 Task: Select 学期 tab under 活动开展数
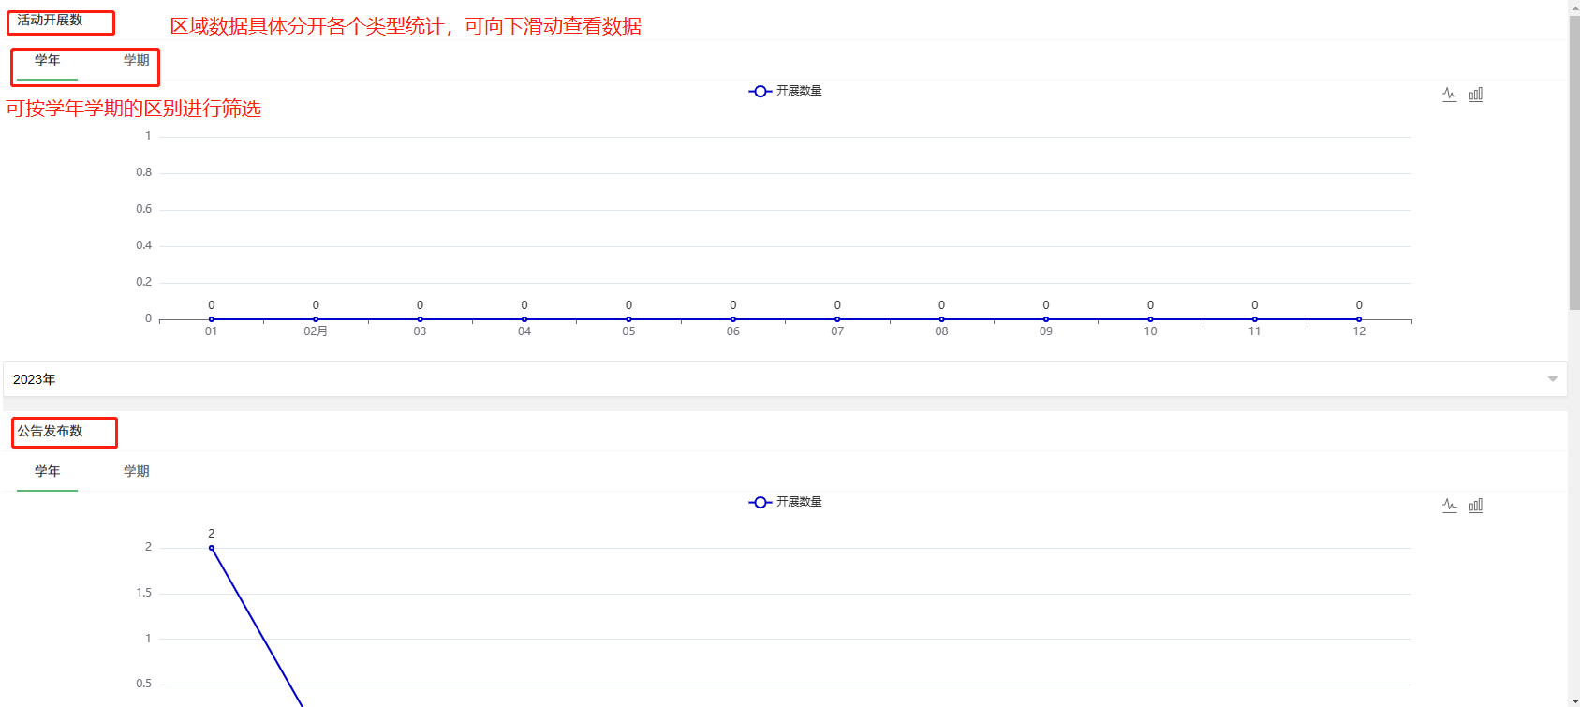pos(137,61)
